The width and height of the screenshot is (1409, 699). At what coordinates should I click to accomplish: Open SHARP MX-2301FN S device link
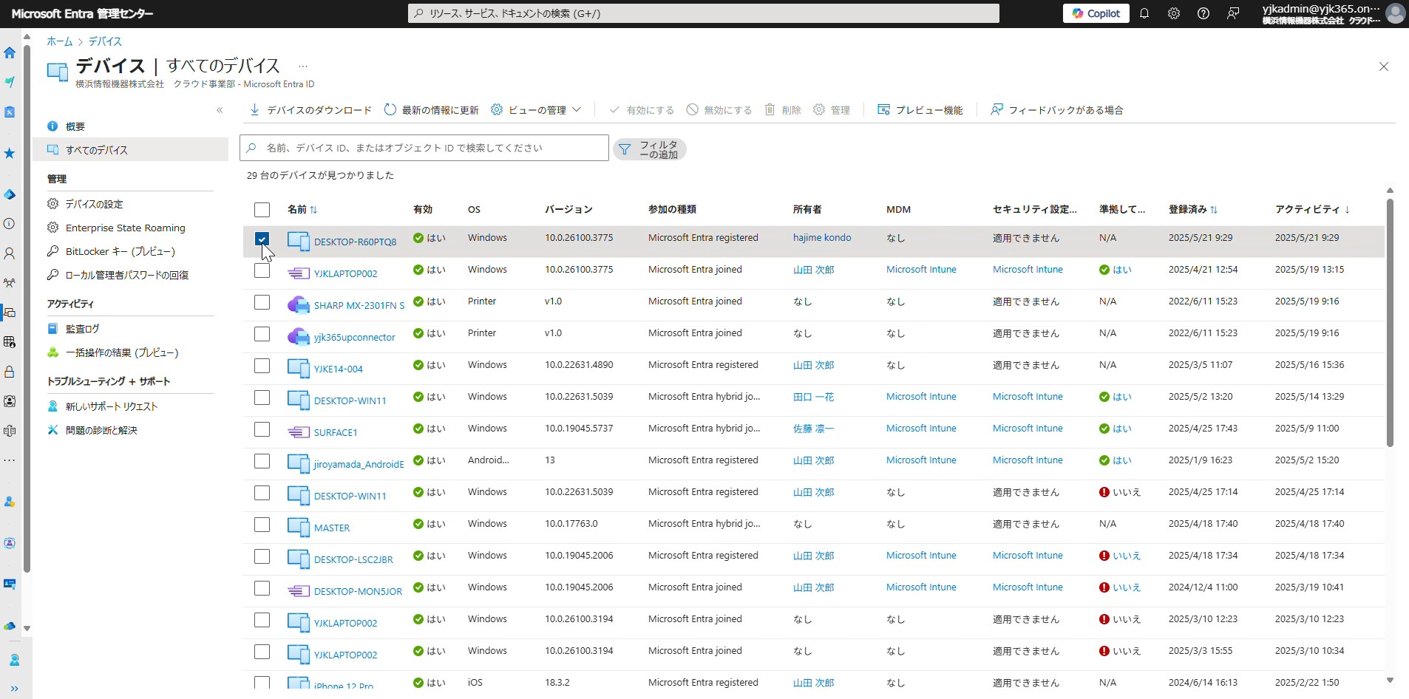click(x=359, y=305)
